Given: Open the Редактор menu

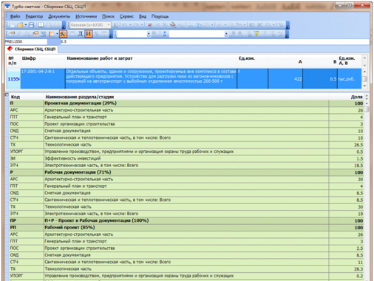Looking at the screenshot, I should (34, 16).
